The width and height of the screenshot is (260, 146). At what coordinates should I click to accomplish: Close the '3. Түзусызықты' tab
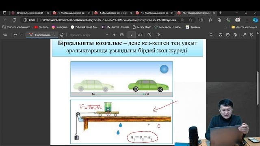coord(214,13)
